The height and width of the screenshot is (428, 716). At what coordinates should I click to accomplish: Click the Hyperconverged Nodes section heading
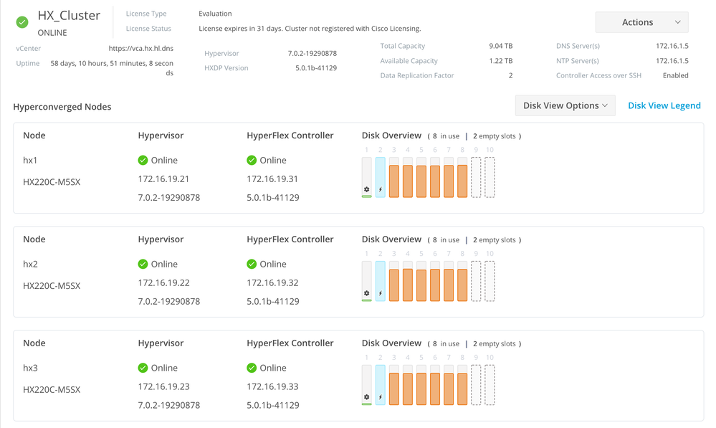click(62, 107)
